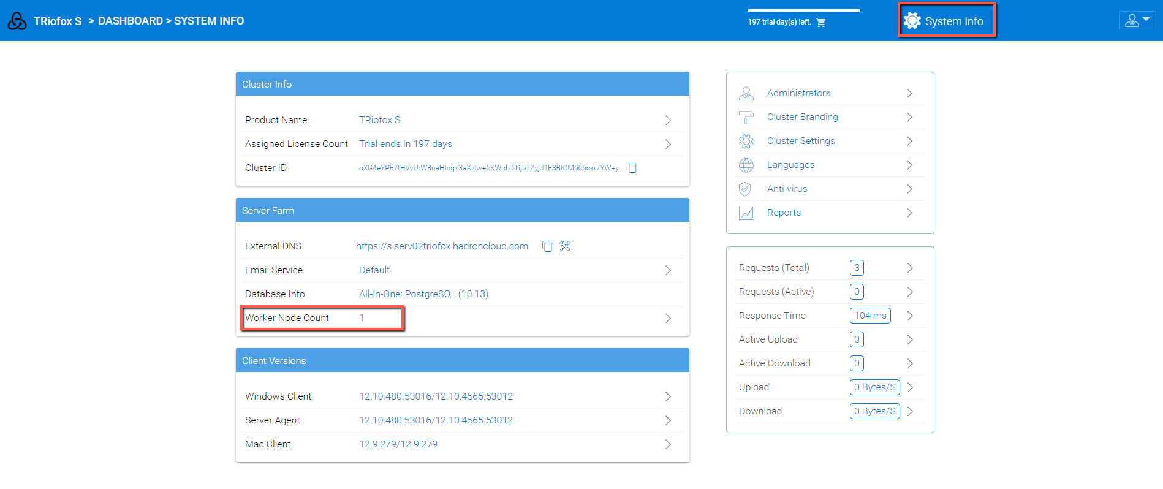
Task: Click '197 trial day(s) left.' text
Action: click(x=779, y=22)
